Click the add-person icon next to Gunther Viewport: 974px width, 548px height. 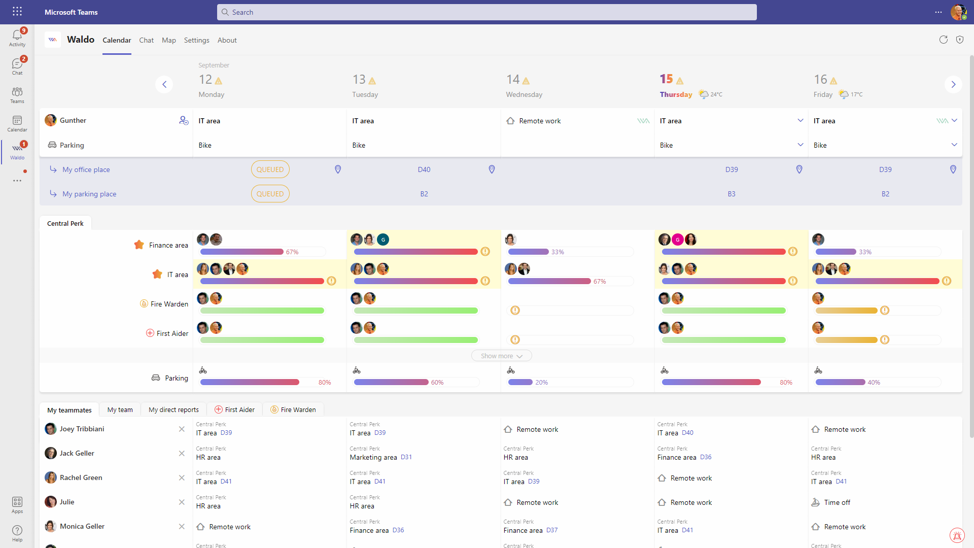(183, 120)
